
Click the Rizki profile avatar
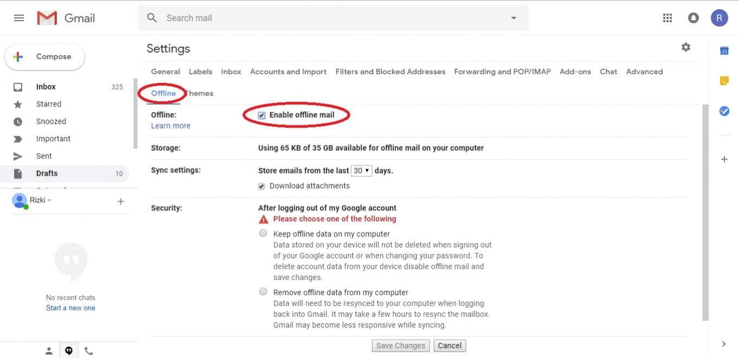click(20, 201)
